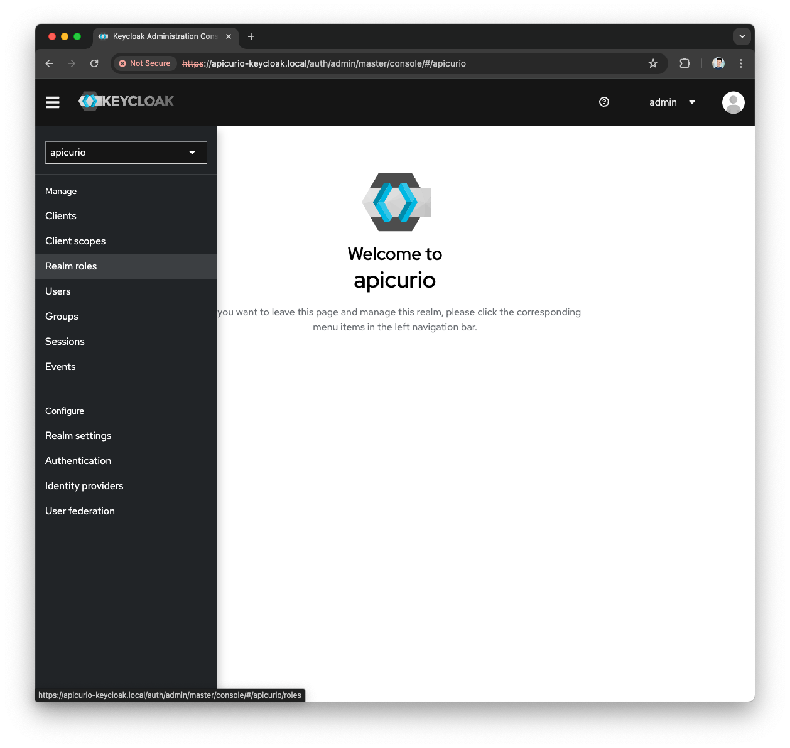Expand the tab search chevron button
This screenshot has height=748, width=790.
(742, 36)
